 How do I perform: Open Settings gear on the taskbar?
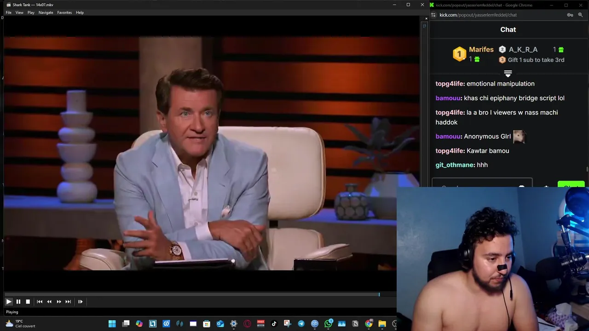pyautogui.click(x=234, y=324)
